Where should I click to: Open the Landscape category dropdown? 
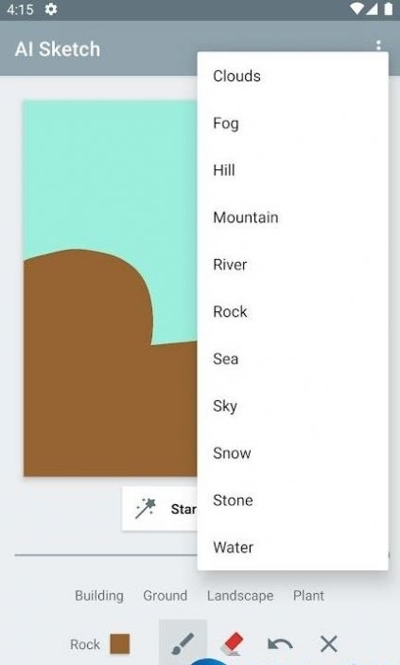[240, 595]
